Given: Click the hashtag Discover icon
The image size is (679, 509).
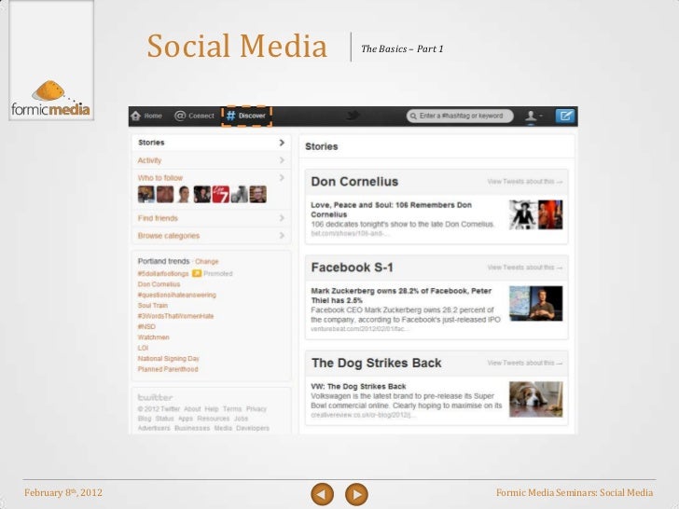Looking at the screenshot, I should click(x=230, y=116).
